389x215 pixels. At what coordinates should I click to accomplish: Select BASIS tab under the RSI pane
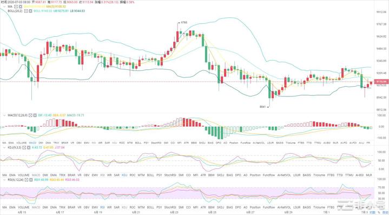pos(307,207)
